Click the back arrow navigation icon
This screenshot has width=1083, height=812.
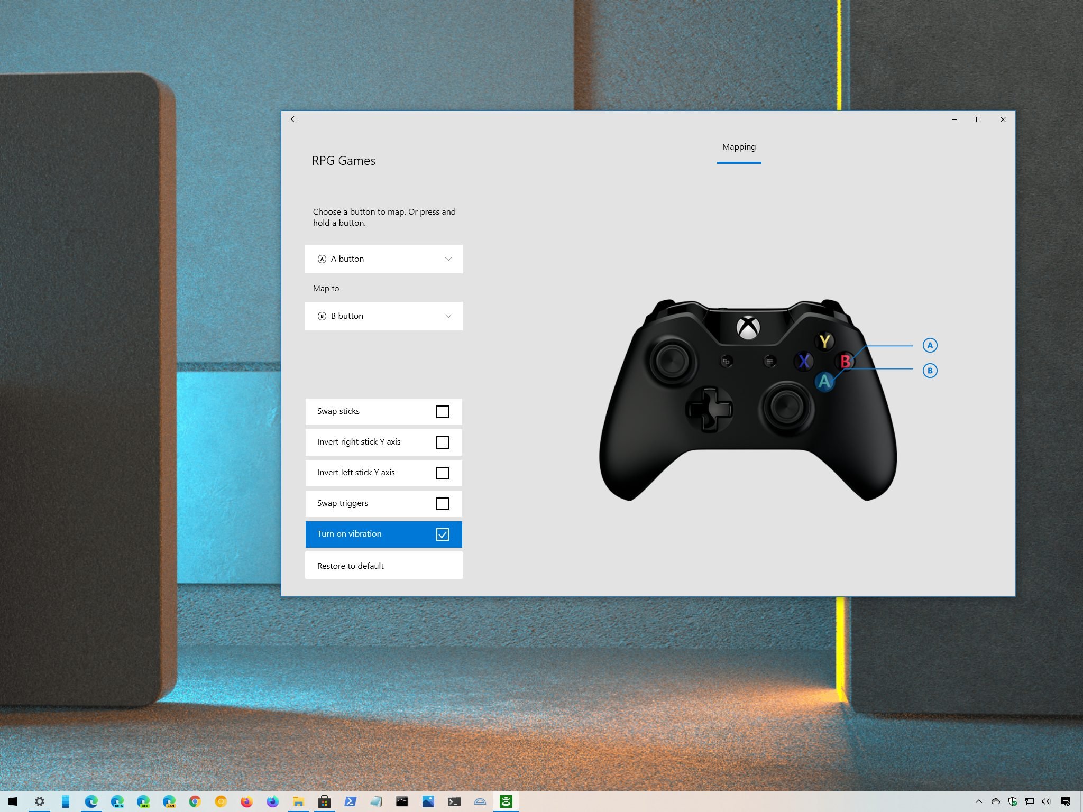(x=294, y=118)
